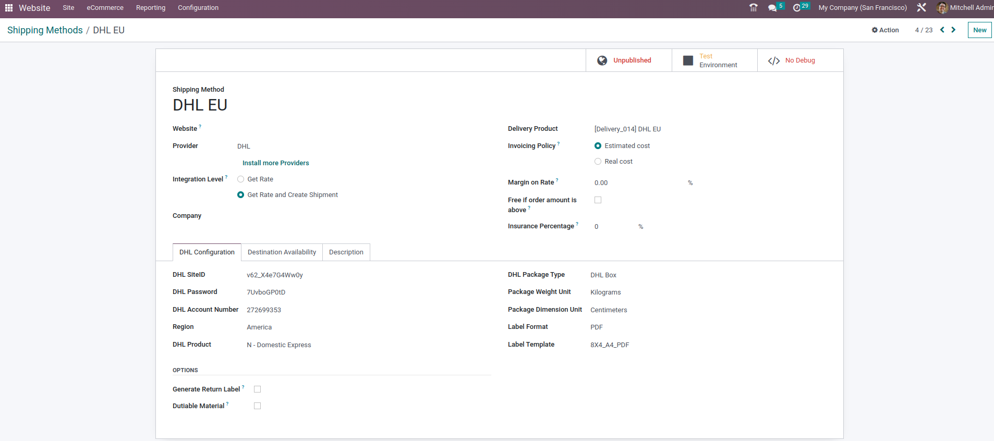994x441 pixels.
Task: Switch to Description tab
Action: (346, 252)
